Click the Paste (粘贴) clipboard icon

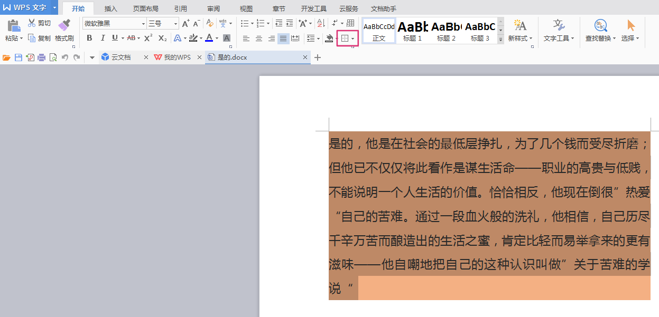point(14,24)
